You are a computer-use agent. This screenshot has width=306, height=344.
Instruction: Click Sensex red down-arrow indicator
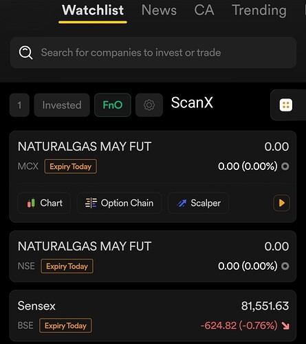285,325
